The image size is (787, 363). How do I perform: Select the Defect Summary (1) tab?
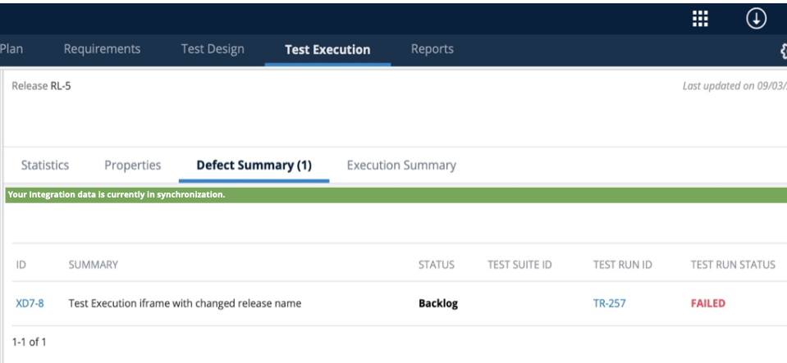coord(254,165)
